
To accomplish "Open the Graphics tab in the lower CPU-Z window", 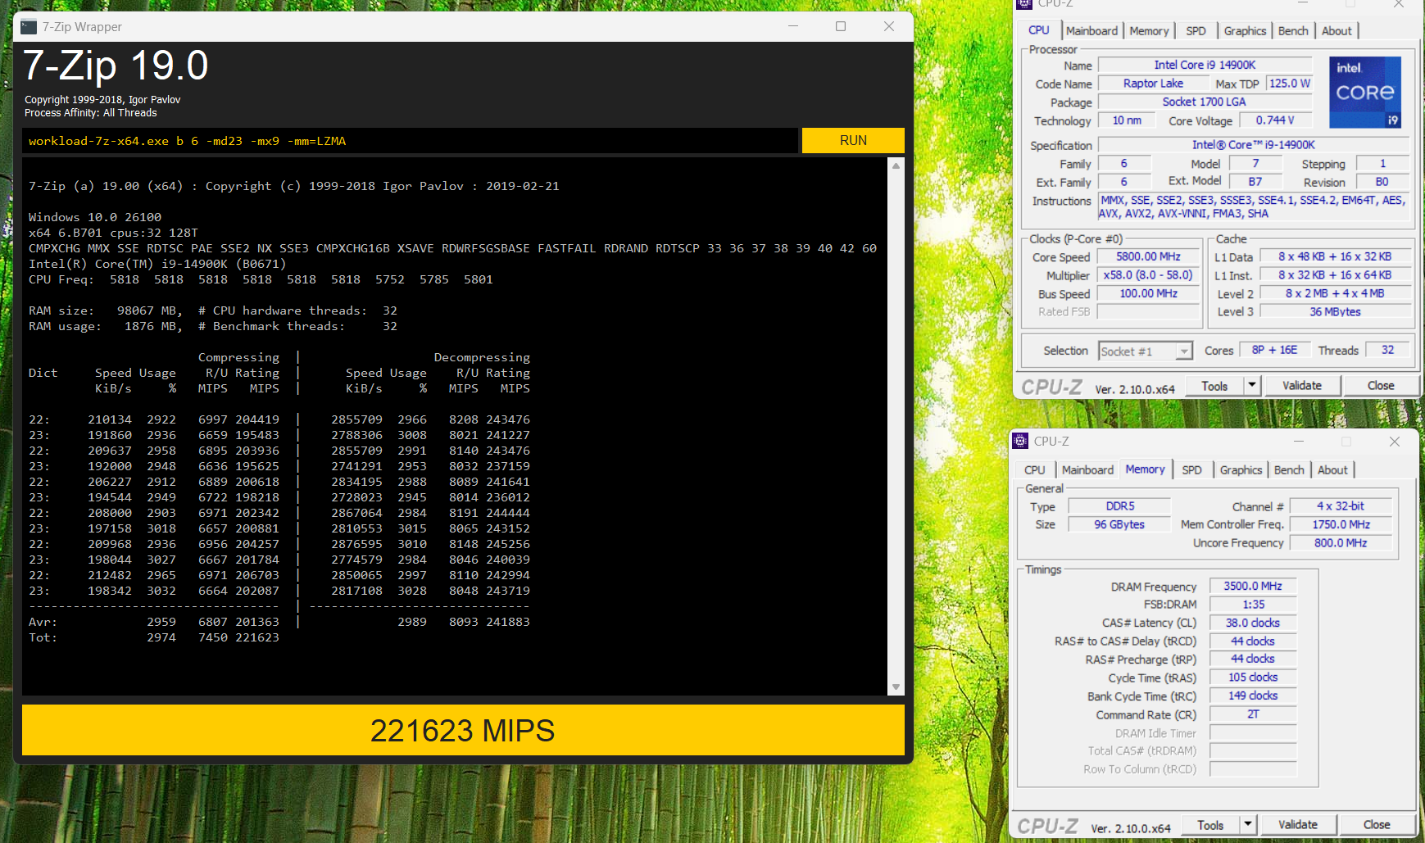I will coord(1241,470).
